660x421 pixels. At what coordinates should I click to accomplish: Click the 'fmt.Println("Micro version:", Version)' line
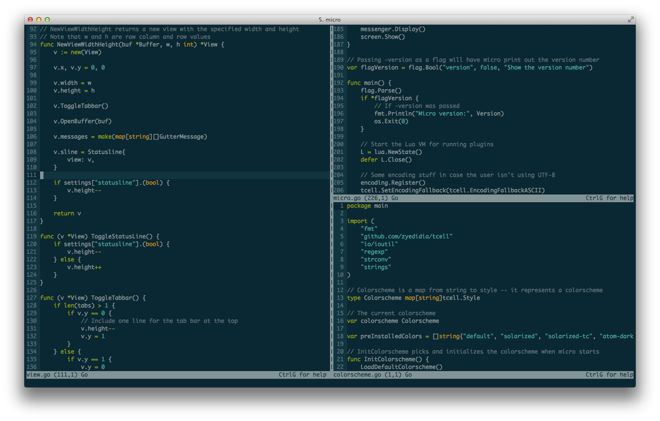[439, 114]
